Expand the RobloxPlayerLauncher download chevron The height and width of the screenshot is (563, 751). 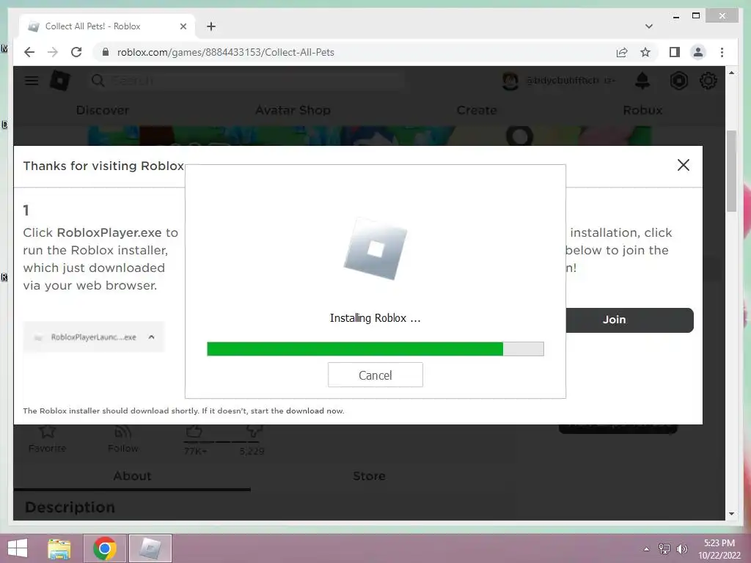click(x=151, y=337)
